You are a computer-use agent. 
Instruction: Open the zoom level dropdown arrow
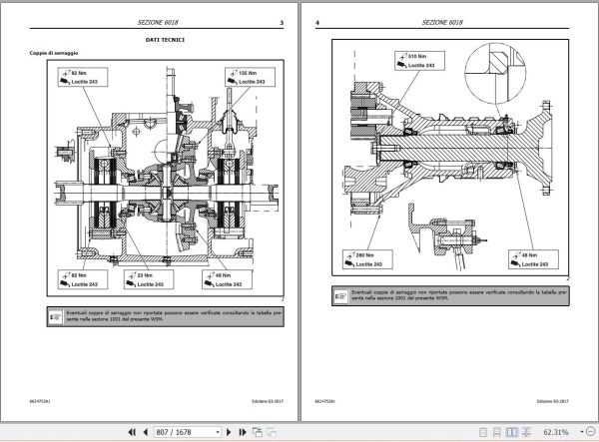tap(582, 432)
